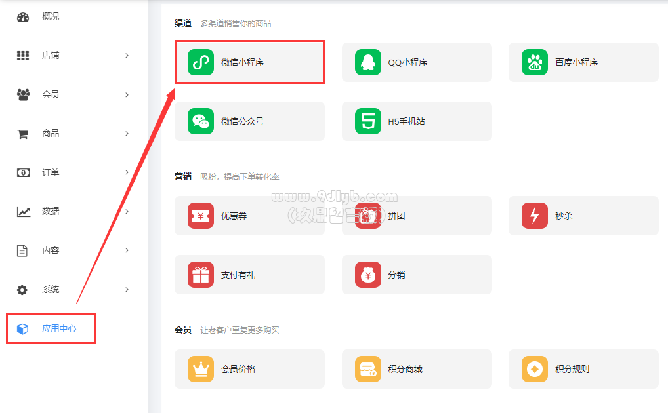Click the 会员 users icon in sidebar
The image size is (668, 413).
pos(23,94)
